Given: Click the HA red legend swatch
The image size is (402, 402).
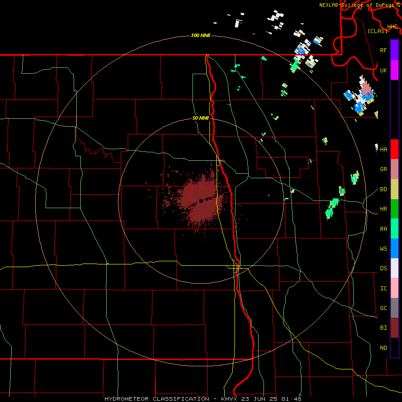Looking at the screenshot, I should click(x=394, y=149).
